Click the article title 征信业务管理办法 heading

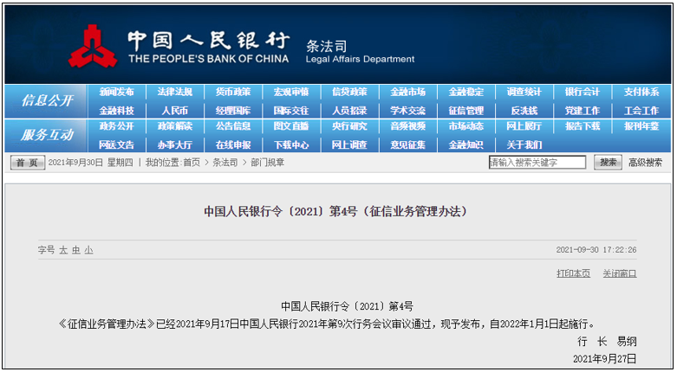(x=336, y=211)
